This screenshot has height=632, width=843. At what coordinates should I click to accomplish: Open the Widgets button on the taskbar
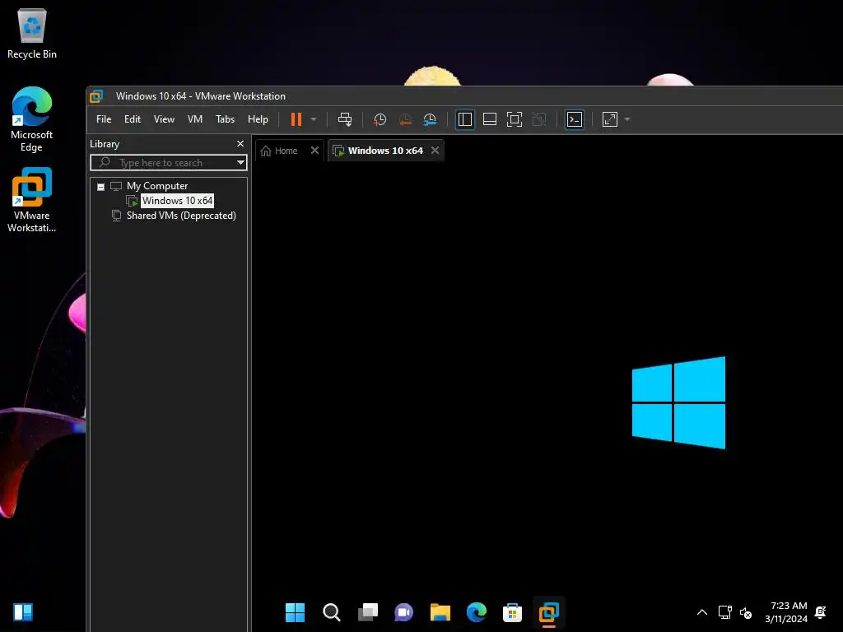point(23,612)
